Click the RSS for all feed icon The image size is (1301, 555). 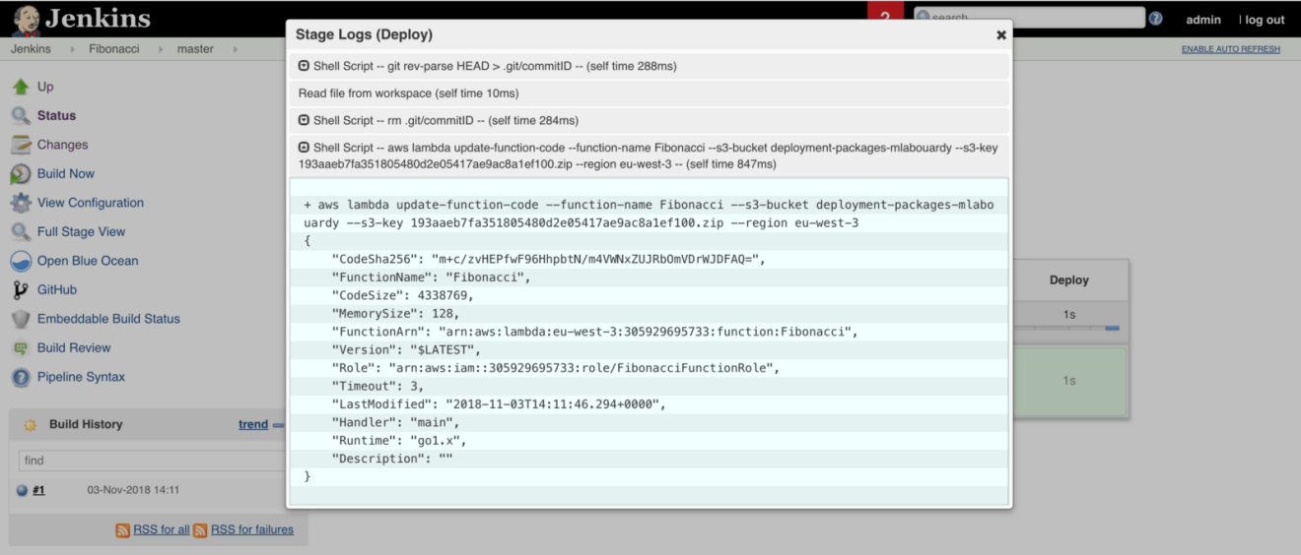pyautogui.click(x=123, y=530)
